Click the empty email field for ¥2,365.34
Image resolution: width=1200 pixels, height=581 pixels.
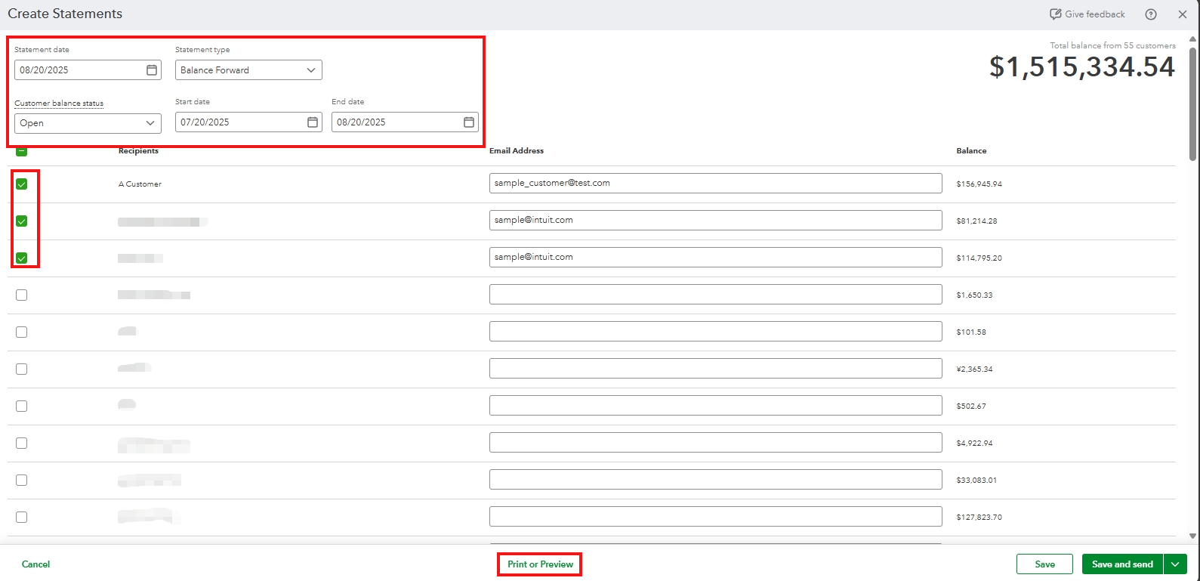click(x=715, y=368)
